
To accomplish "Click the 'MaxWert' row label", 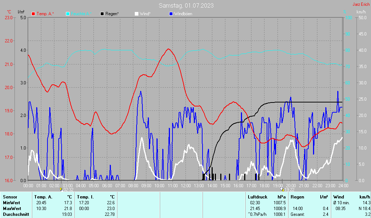I will [x=12, y=209].
